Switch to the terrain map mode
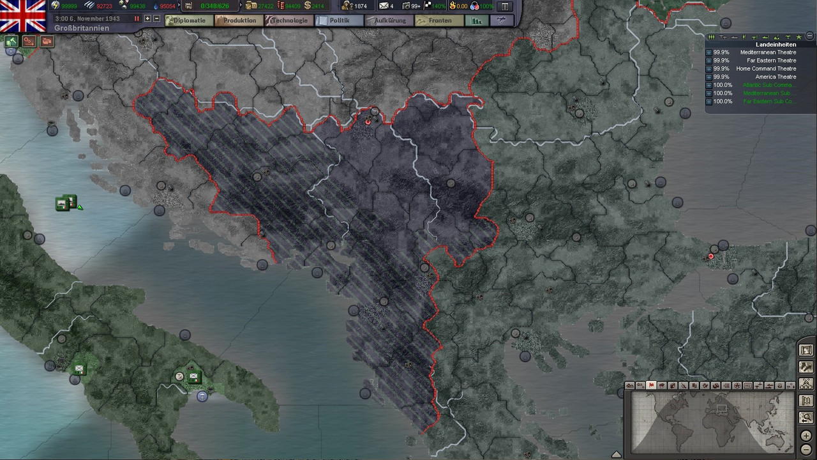The width and height of the screenshot is (817, 460). (630, 385)
